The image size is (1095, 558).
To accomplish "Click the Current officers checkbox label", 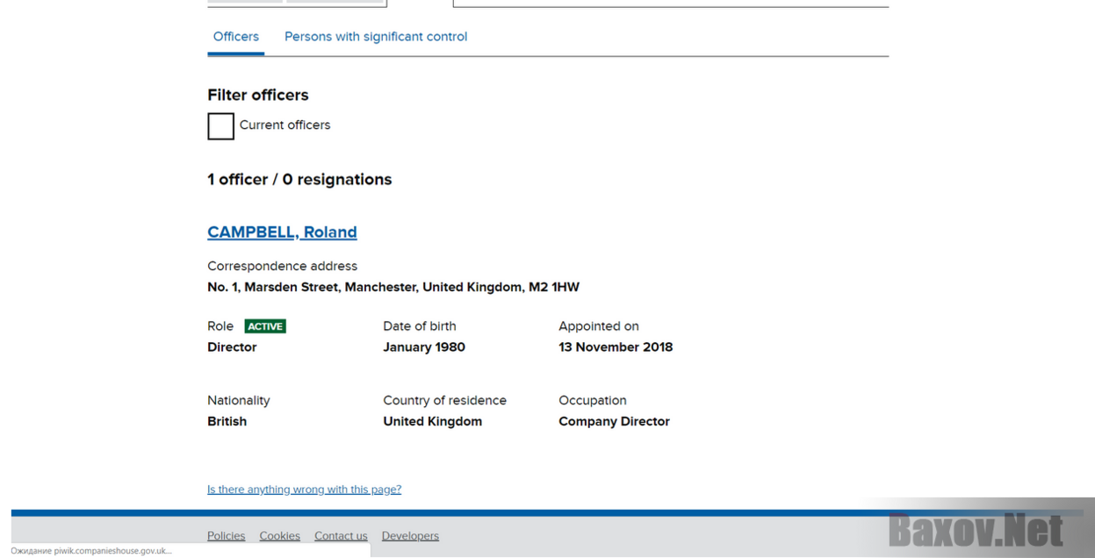I will [285, 125].
